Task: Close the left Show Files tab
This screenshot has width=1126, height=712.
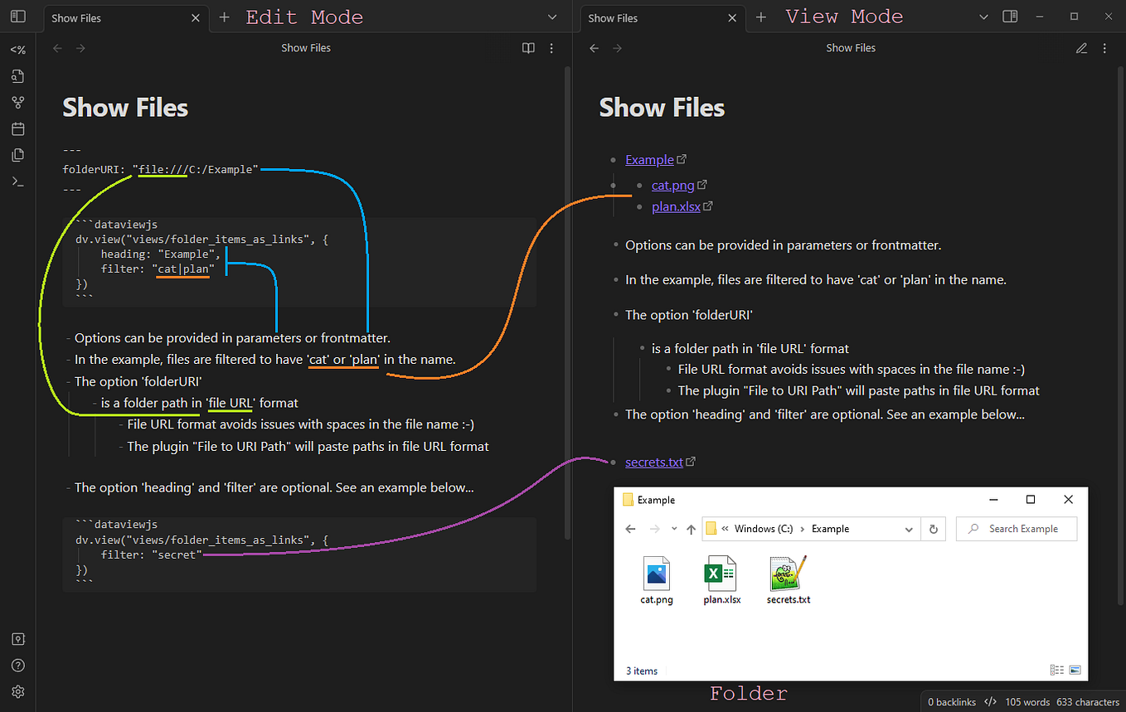Action: (195, 18)
